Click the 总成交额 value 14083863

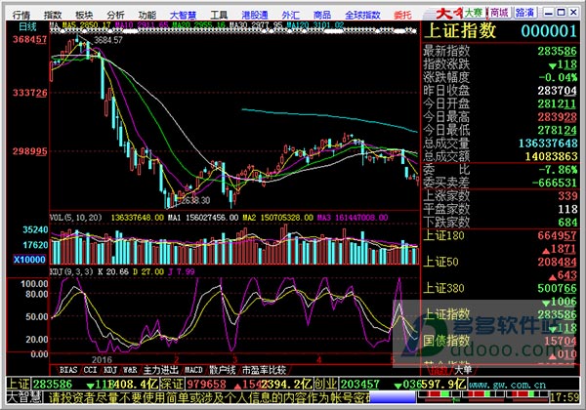(x=551, y=156)
